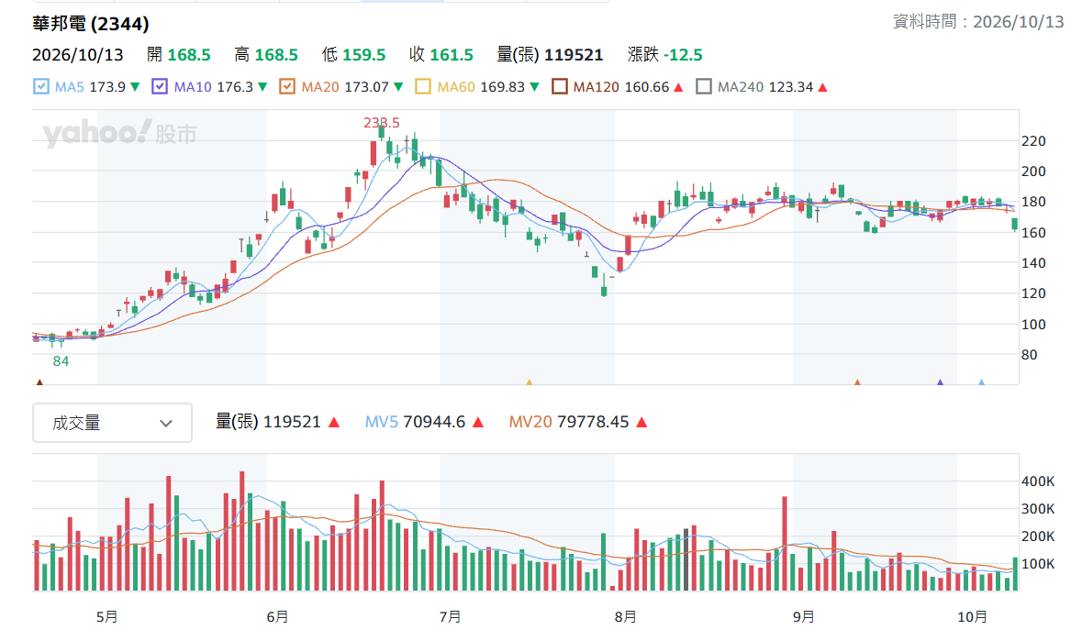The image size is (1071, 630).
Task: Click the purple event marker triangle on chart baseline
Action: [x=941, y=382]
